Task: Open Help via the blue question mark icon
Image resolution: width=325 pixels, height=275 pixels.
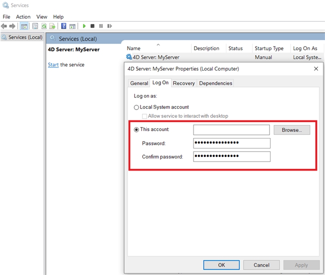Action: pyautogui.click(x=63, y=26)
